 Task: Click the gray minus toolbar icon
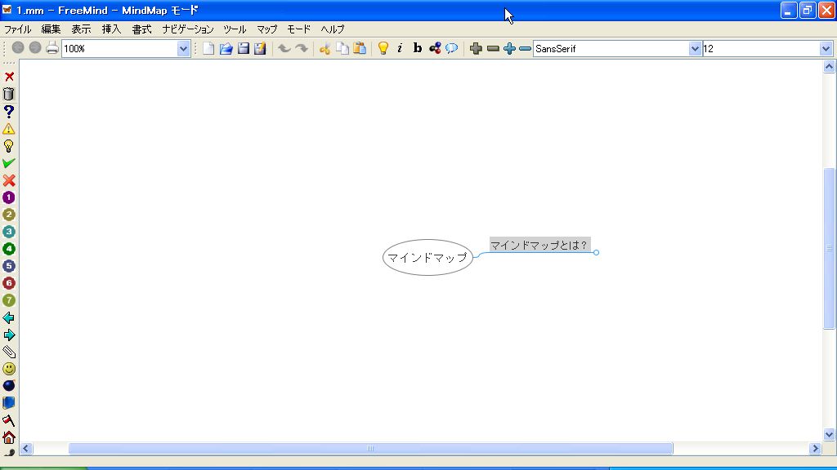click(x=493, y=49)
